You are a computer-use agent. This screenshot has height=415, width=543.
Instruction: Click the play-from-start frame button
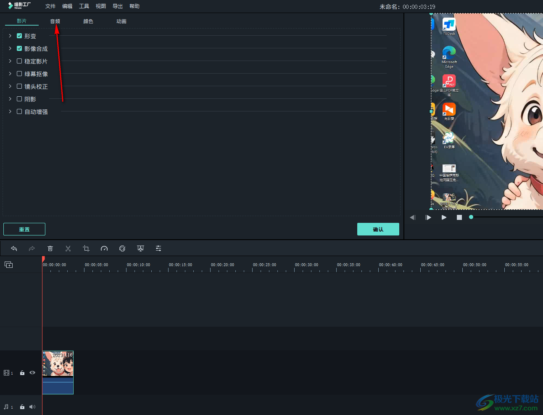[x=428, y=217]
